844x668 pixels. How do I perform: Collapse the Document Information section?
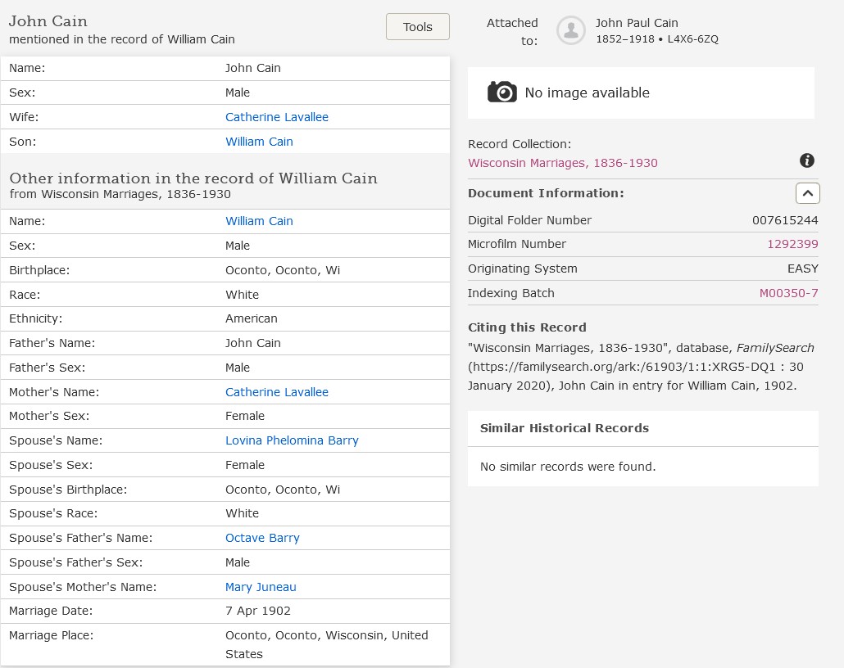pyautogui.click(x=807, y=193)
